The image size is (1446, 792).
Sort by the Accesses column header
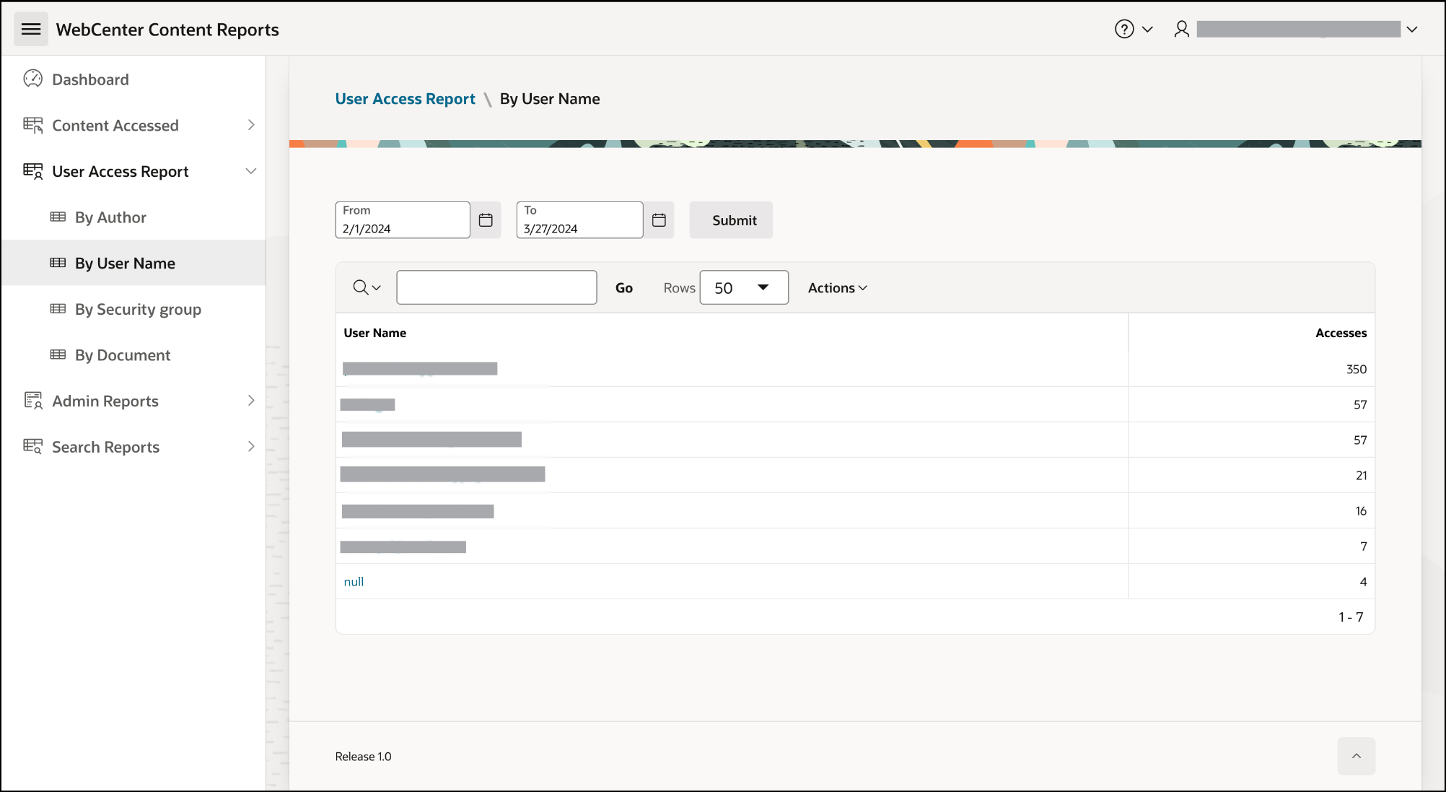[1341, 333]
